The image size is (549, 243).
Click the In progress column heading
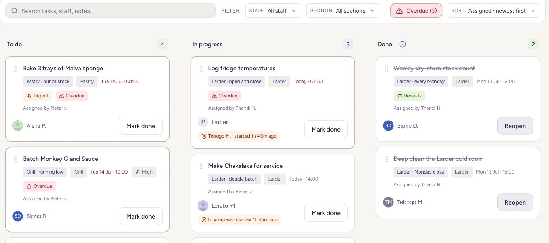coord(207,44)
